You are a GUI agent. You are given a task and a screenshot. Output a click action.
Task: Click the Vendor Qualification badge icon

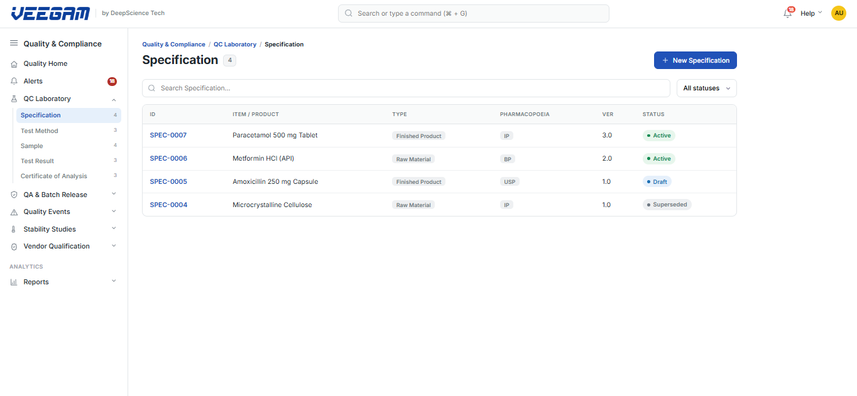[x=14, y=247]
